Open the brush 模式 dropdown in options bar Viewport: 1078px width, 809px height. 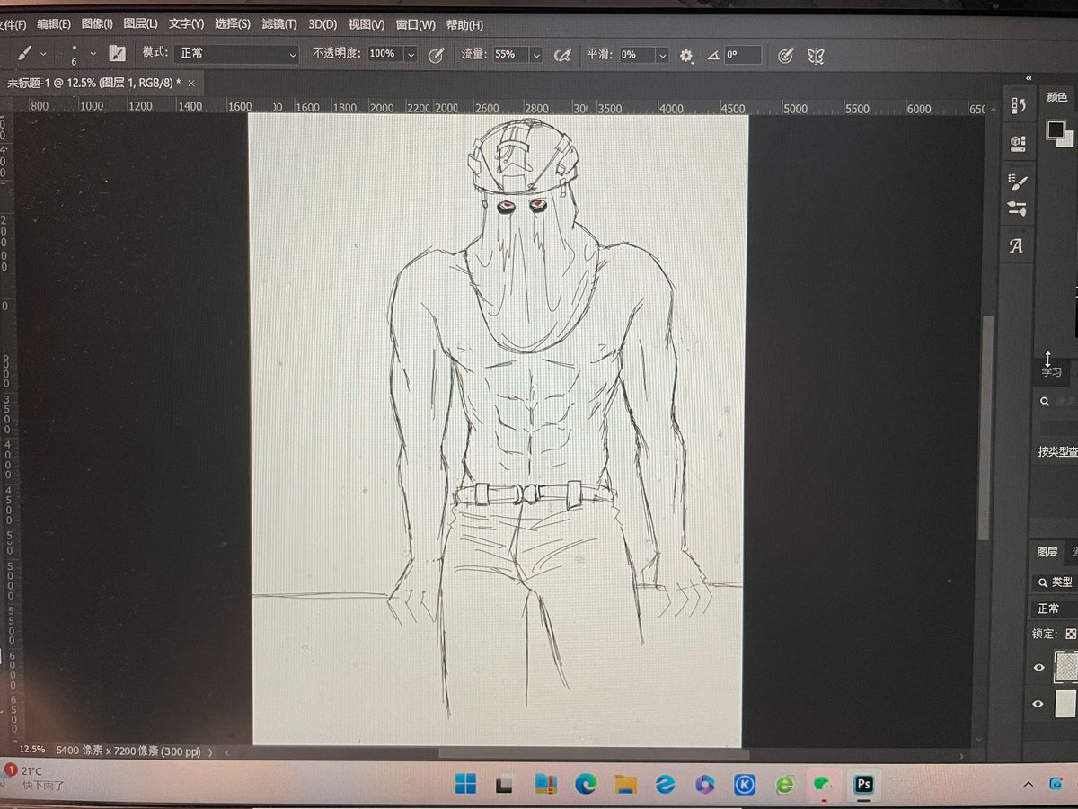(237, 54)
